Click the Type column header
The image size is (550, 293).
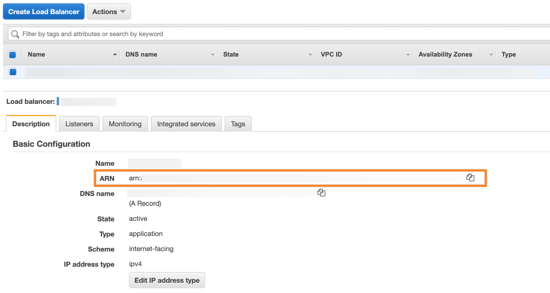508,55
